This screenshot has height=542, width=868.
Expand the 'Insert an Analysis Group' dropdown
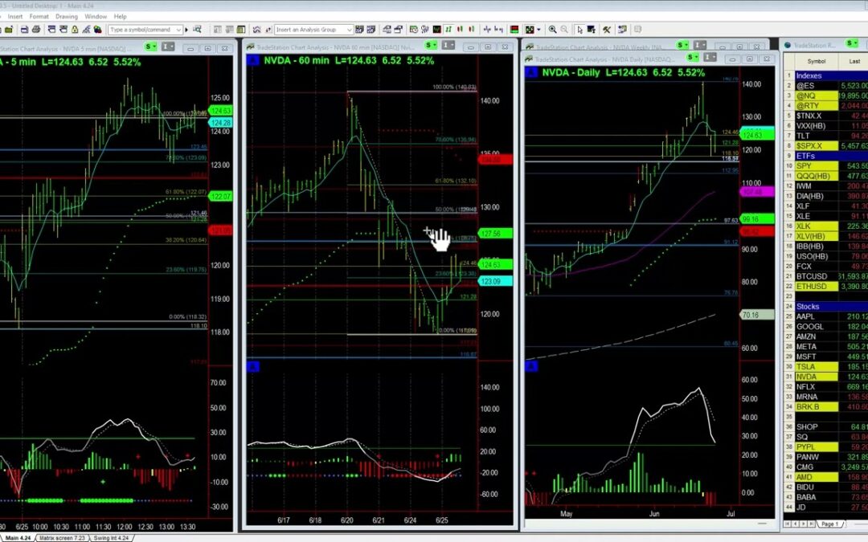pyautogui.click(x=349, y=30)
